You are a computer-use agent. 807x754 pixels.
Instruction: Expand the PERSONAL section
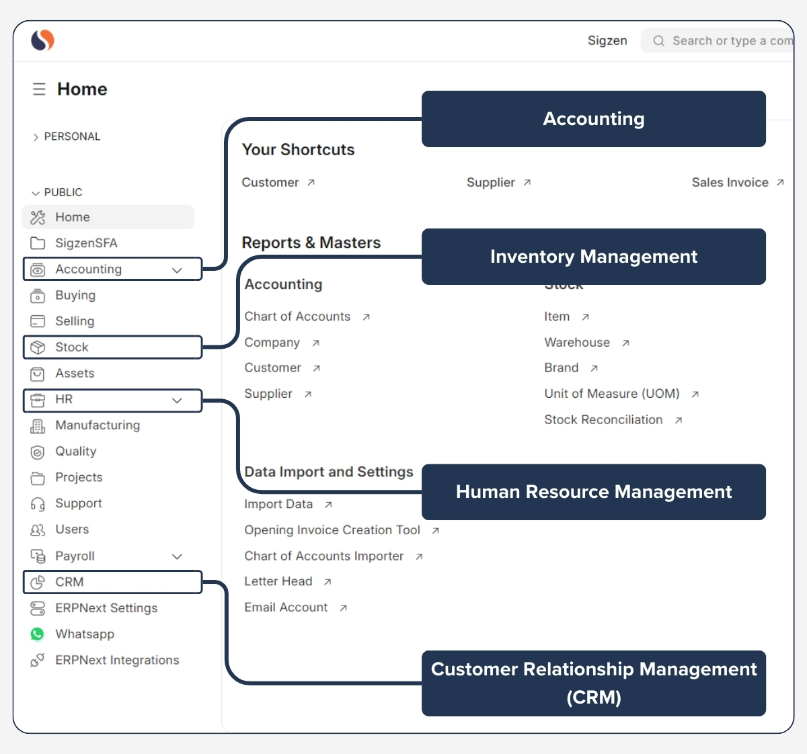click(35, 136)
